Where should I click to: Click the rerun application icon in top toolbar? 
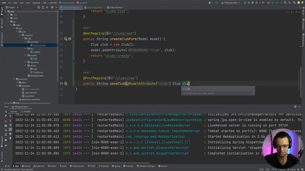point(244,3)
